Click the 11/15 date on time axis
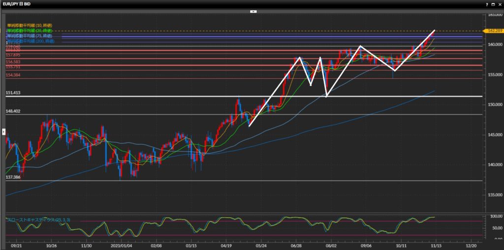This screenshot has height=250, width=504. tap(436, 245)
